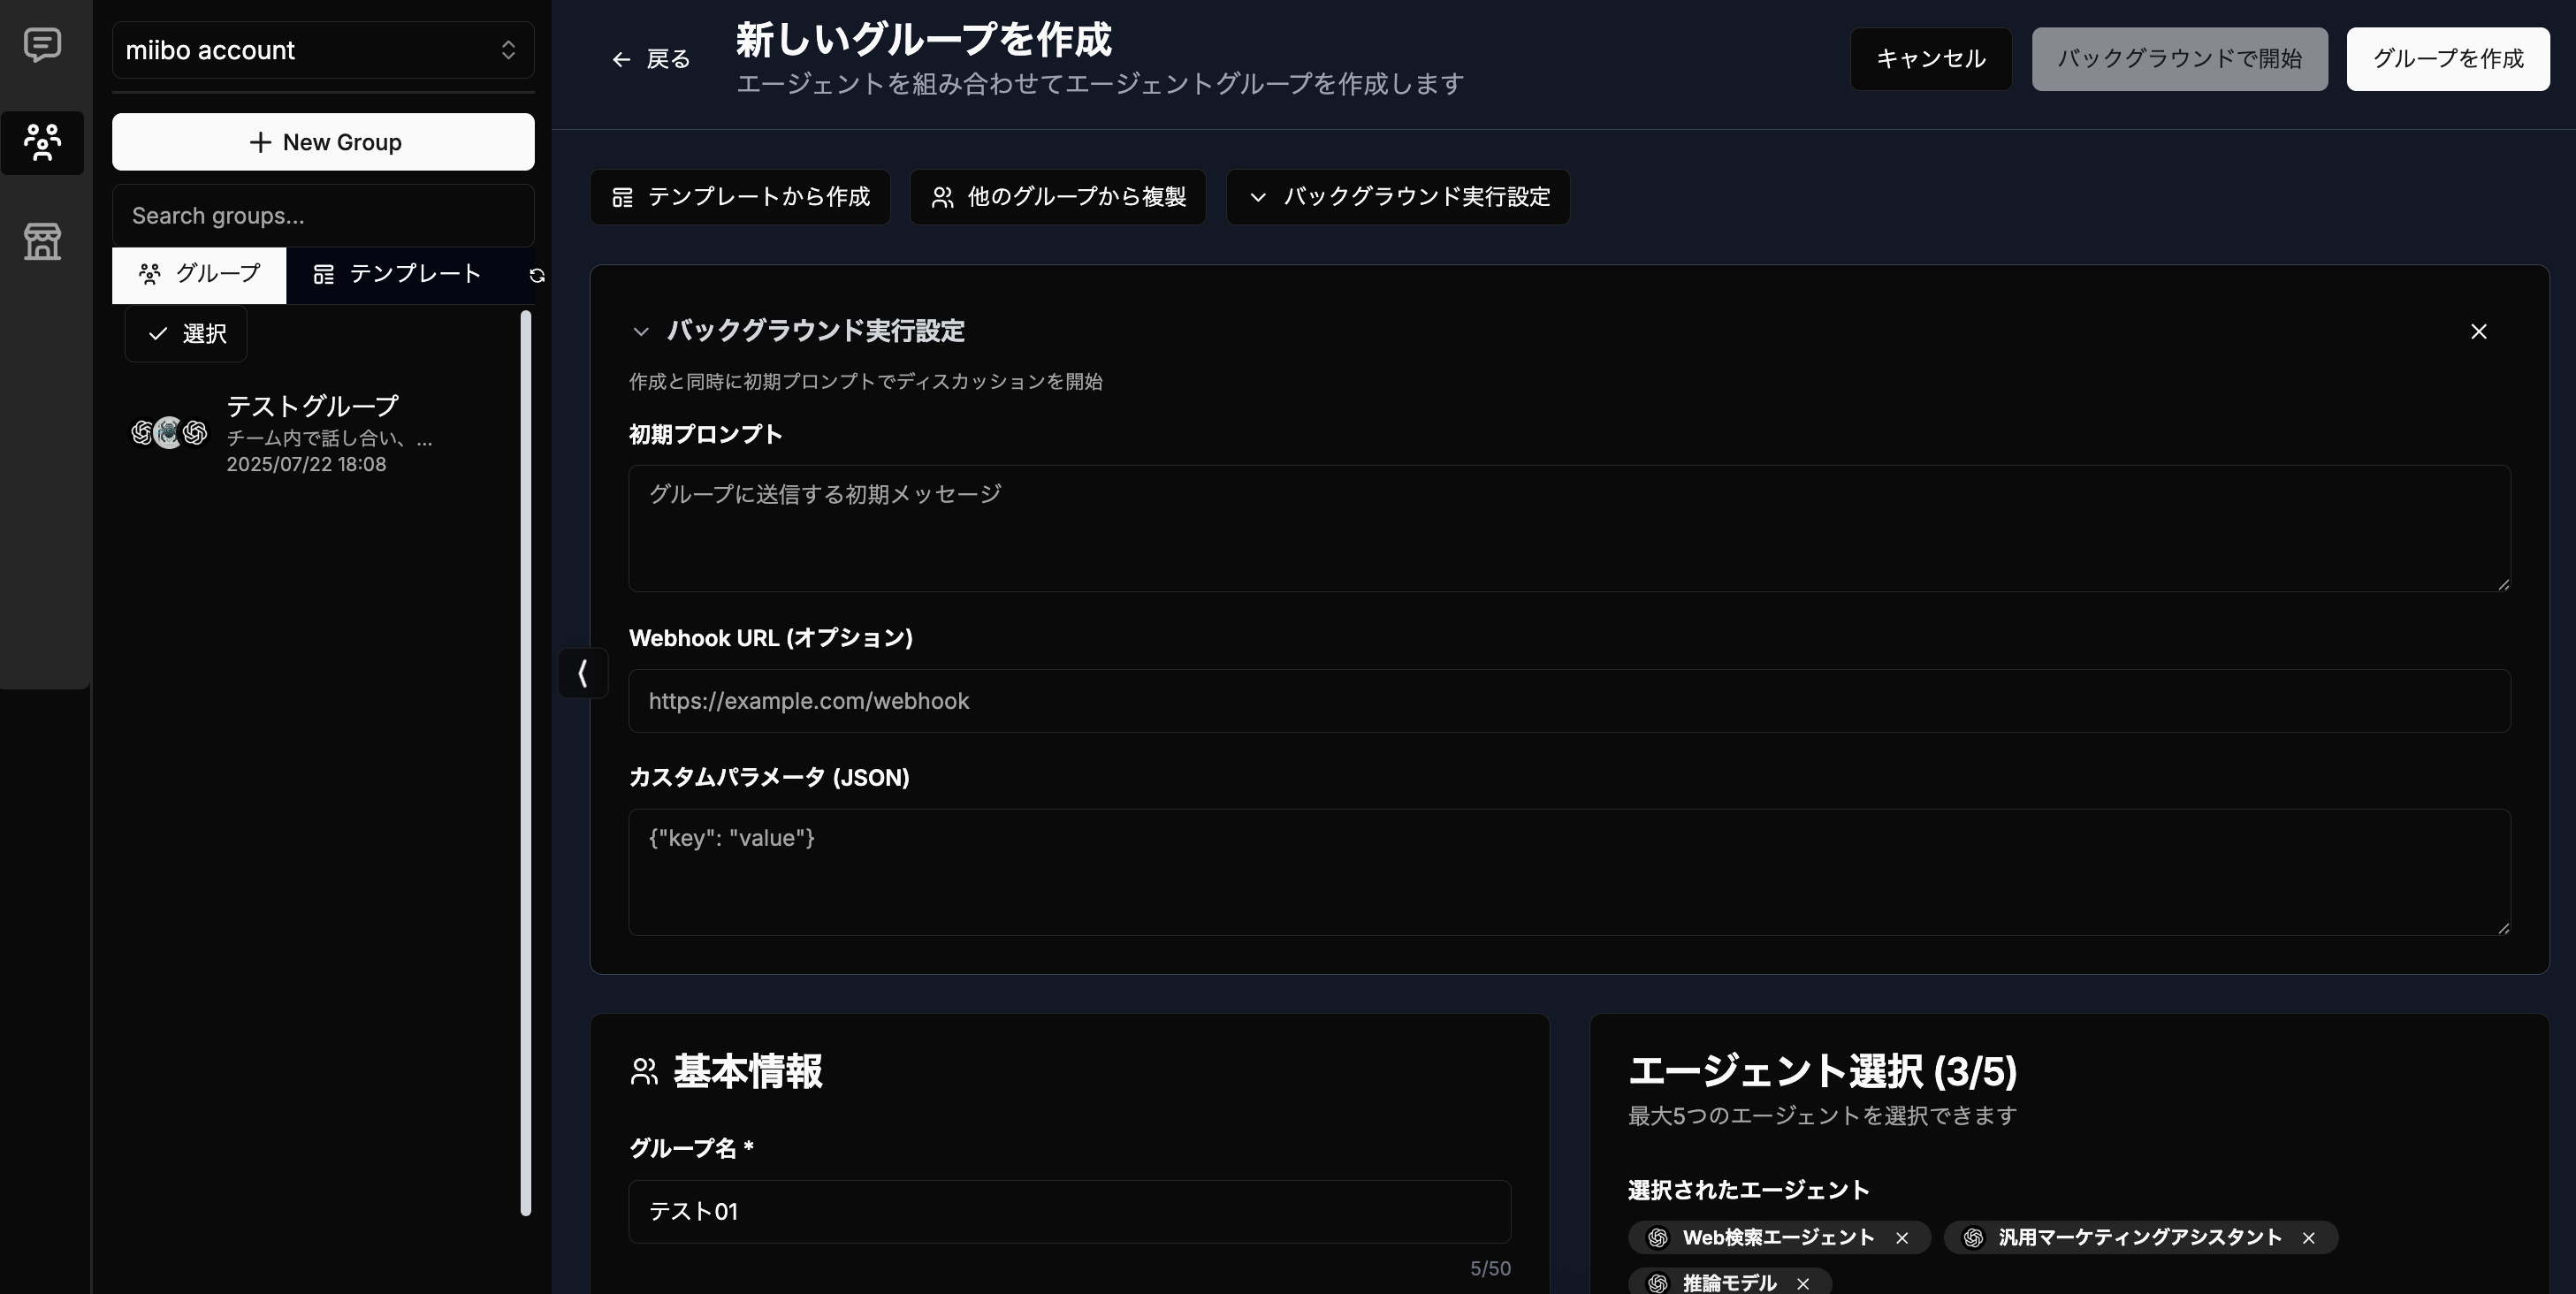Focus the Webhook URL input field

1569,701
